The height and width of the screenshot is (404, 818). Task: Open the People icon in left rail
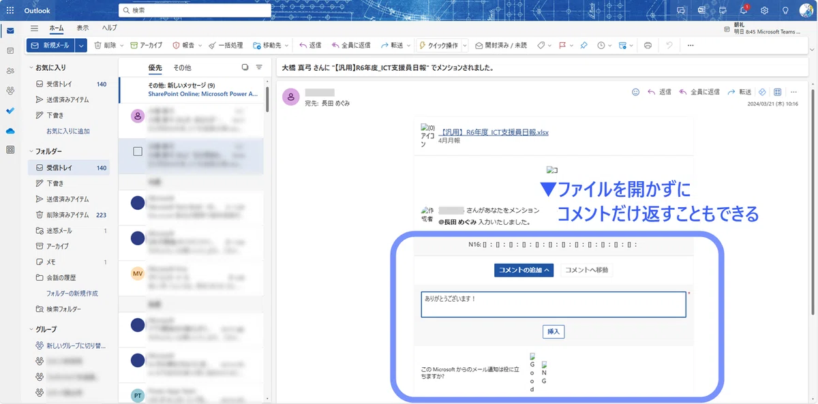tap(10, 70)
